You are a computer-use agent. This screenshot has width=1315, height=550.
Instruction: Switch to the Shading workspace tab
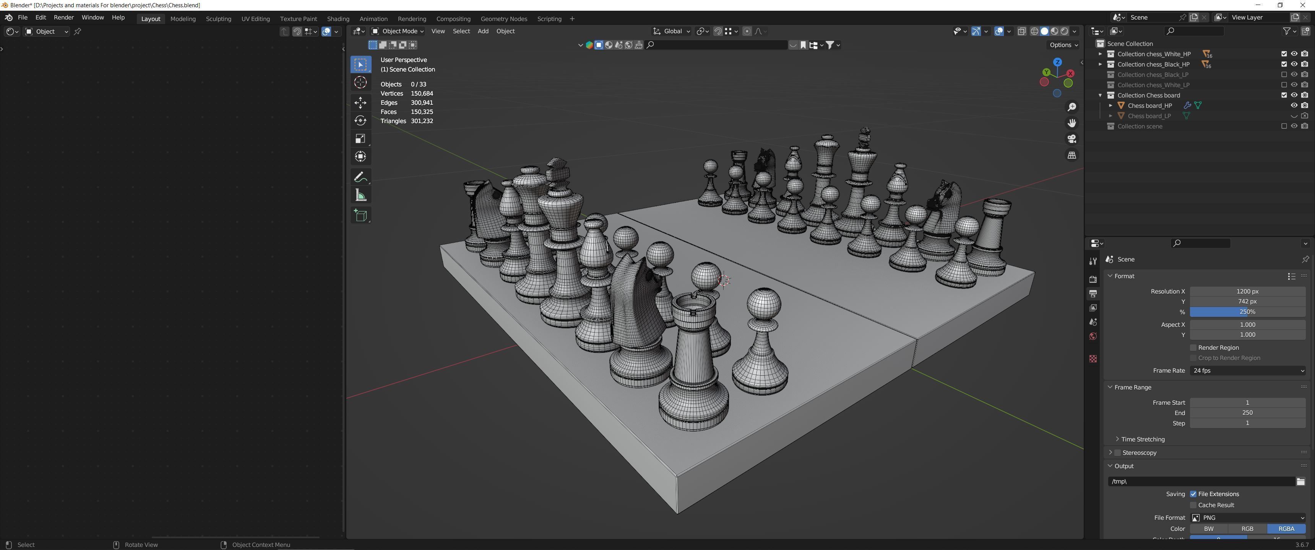coord(338,18)
